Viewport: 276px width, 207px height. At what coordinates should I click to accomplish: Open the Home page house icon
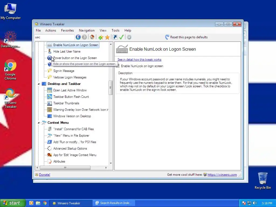[92, 37]
